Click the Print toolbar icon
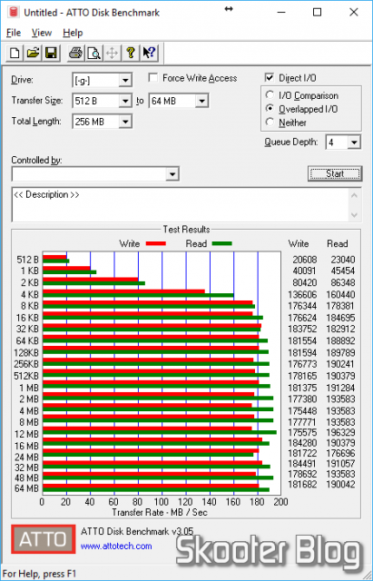The image size is (373, 581). click(x=75, y=53)
